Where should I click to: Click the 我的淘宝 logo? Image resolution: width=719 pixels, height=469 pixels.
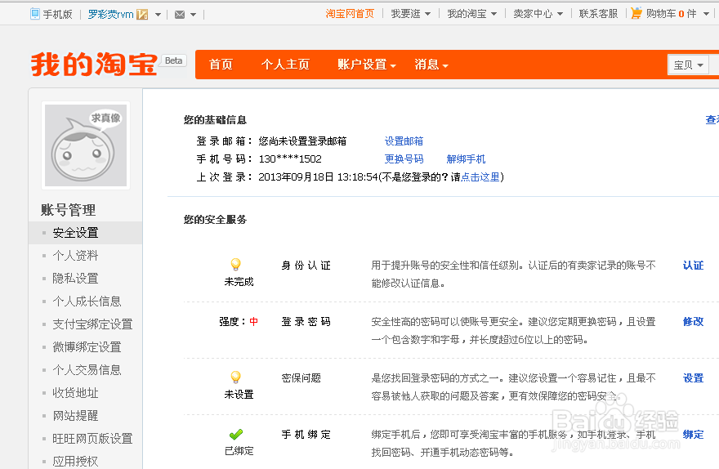coord(94,65)
